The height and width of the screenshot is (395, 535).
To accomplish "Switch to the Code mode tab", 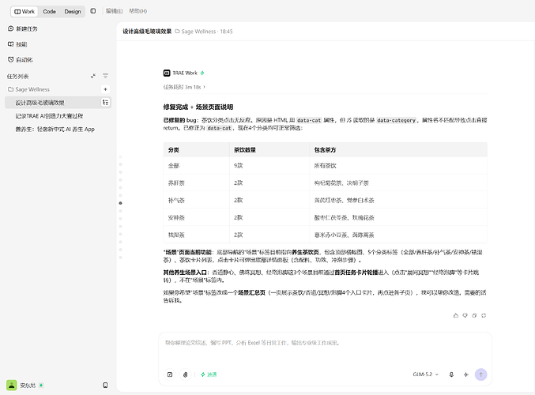I will 49,12.
